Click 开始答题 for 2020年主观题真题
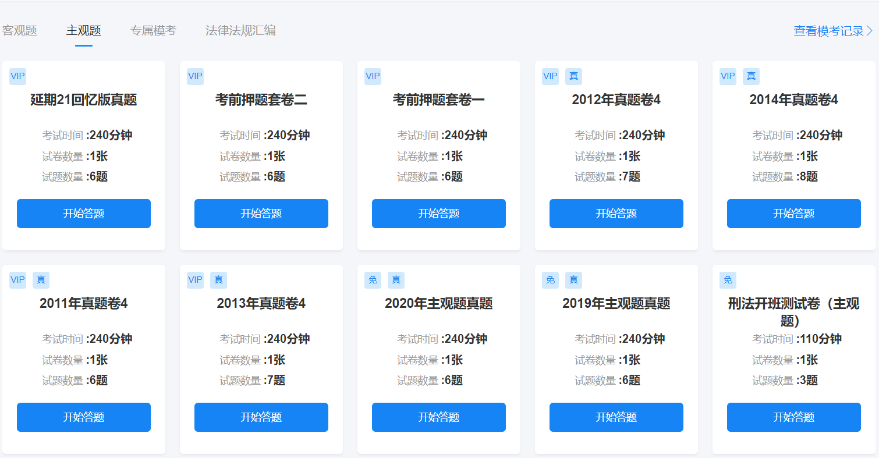The height and width of the screenshot is (458, 879). tap(439, 417)
